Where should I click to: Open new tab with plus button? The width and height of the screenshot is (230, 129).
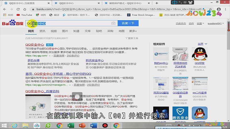157,3
